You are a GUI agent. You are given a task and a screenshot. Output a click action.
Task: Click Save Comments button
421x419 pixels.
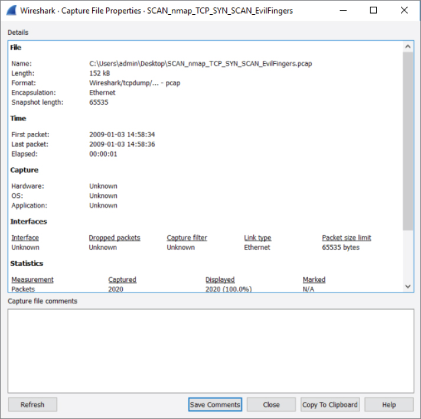pos(215,404)
